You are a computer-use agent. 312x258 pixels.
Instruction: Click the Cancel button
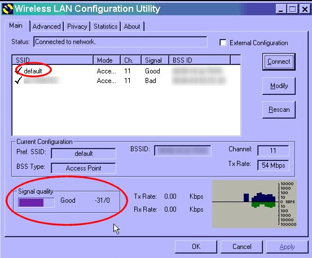pos(242,247)
